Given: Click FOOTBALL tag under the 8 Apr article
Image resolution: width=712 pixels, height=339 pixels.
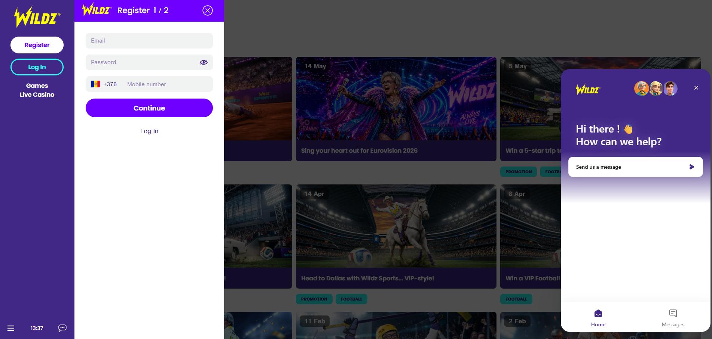Looking at the screenshot, I should pos(516,299).
